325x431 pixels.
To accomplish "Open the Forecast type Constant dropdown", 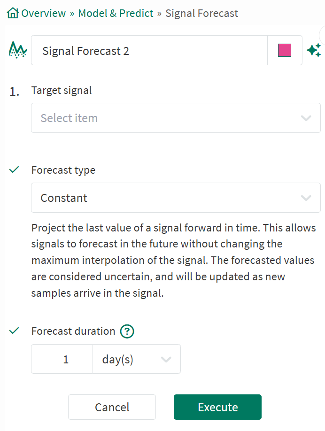I will [x=176, y=198].
